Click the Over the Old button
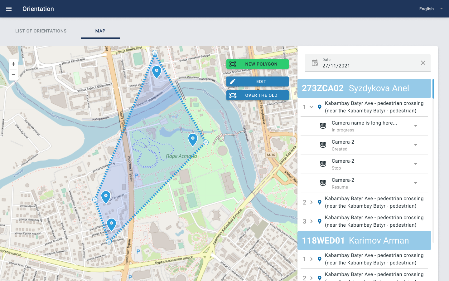 (257, 95)
